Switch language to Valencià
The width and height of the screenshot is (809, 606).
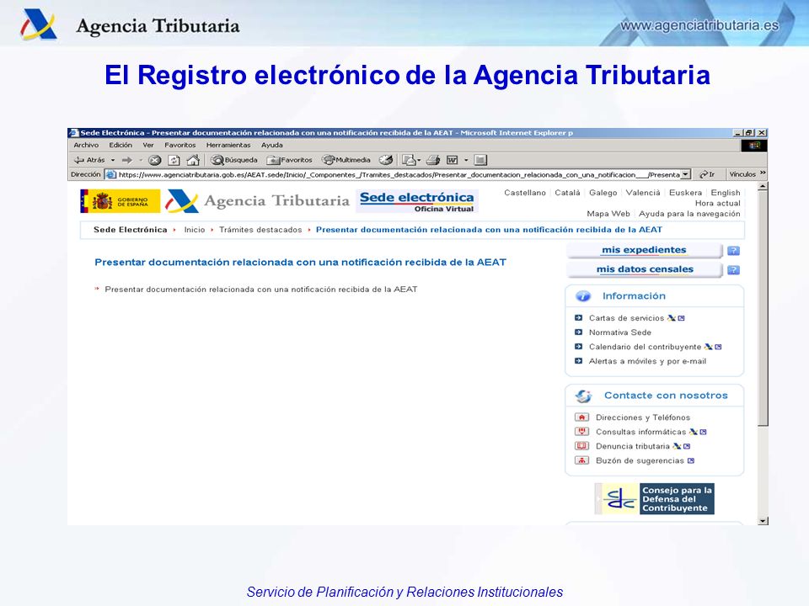[x=643, y=193]
